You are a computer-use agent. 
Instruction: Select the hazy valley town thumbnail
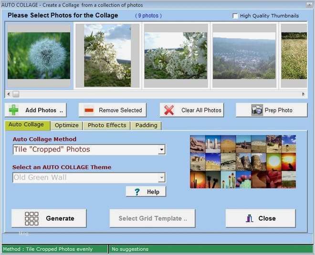[x=244, y=56]
